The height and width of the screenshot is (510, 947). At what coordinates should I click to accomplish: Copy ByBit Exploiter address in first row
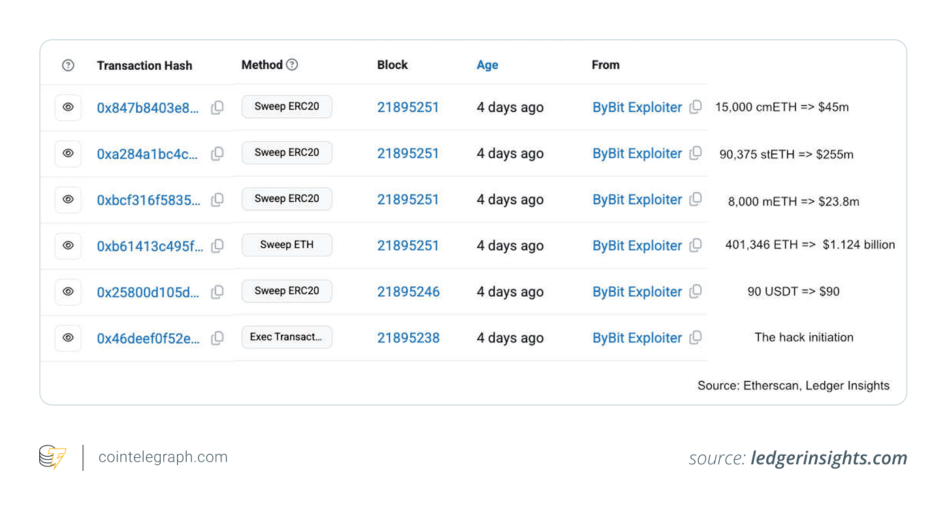pyautogui.click(x=696, y=107)
